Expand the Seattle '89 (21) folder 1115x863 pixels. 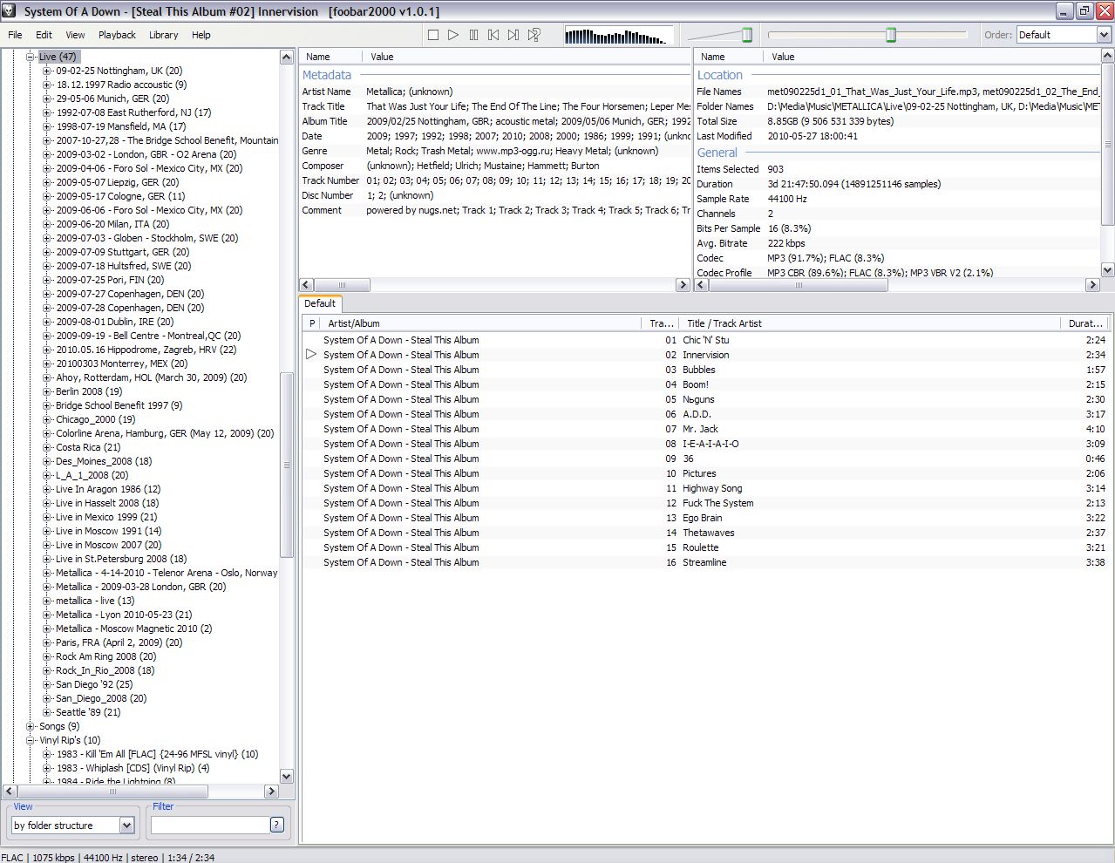(47, 712)
